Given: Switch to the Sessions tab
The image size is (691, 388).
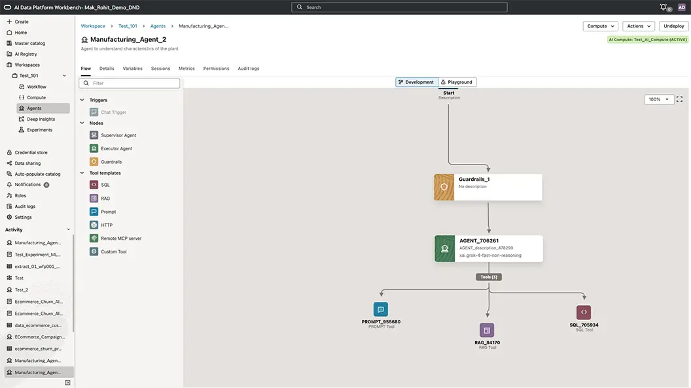Looking at the screenshot, I should point(160,69).
